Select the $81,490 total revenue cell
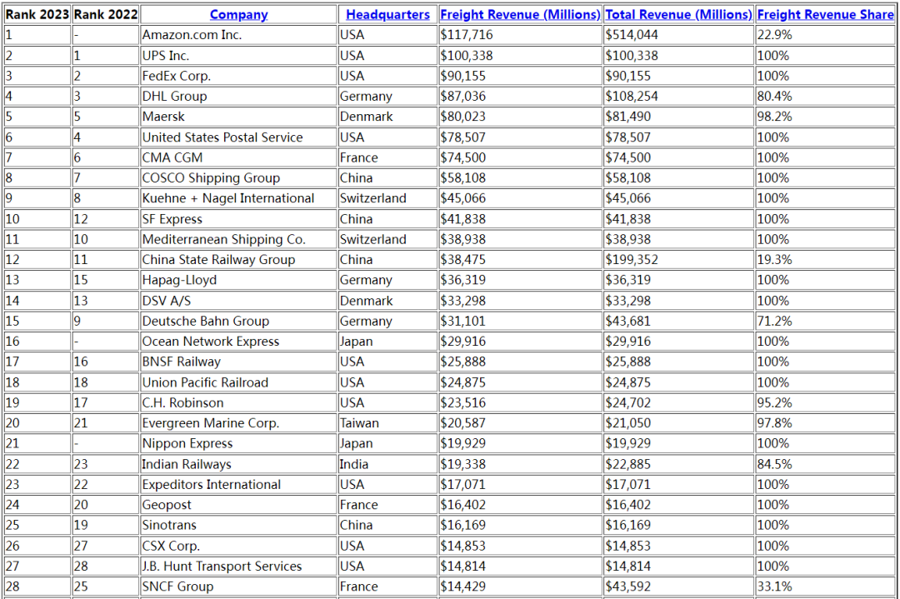 point(678,117)
